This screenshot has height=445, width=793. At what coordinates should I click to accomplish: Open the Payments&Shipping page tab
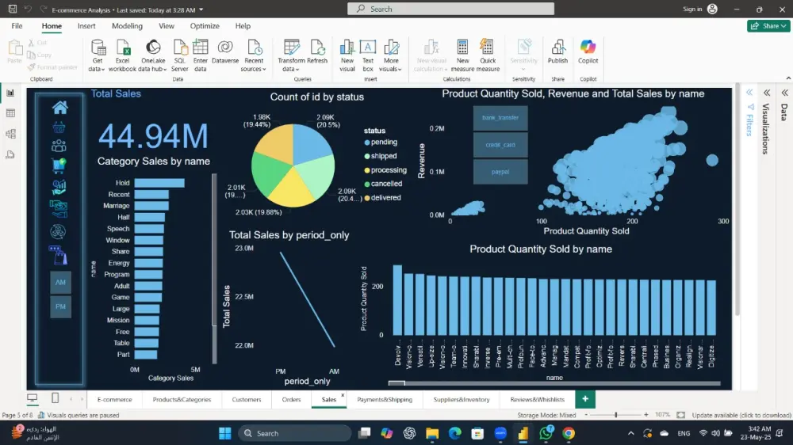pos(385,400)
